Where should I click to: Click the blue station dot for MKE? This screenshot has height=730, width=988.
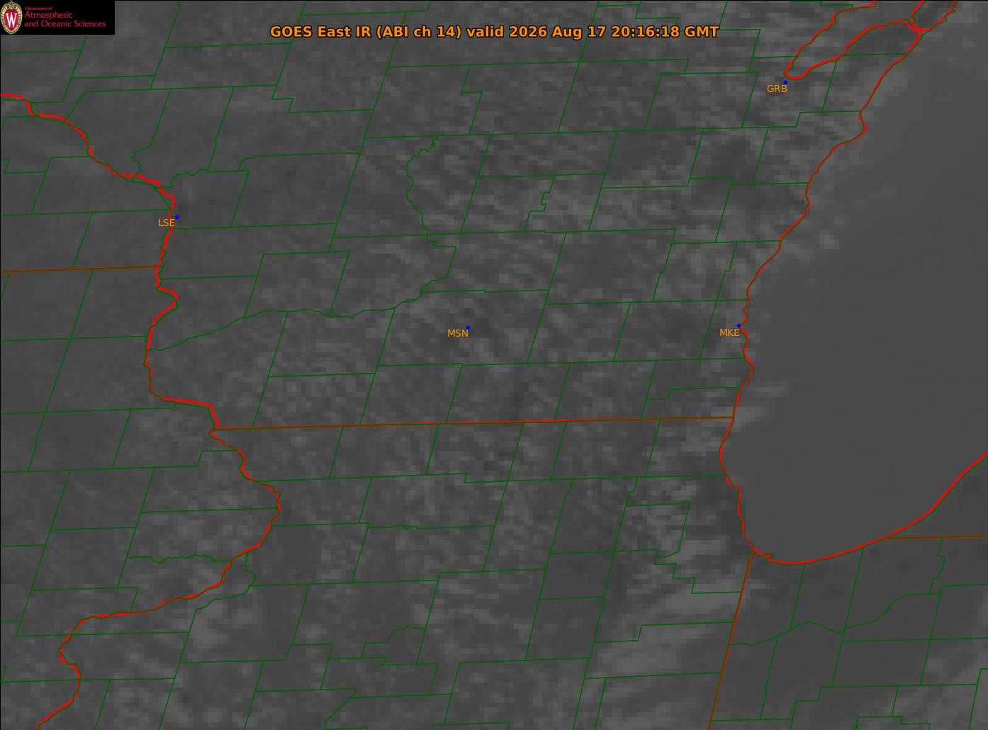tap(739, 325)
